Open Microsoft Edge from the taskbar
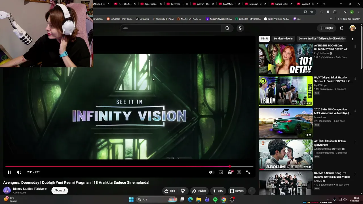The width and height of the screenshot is (363, 204). (x=190, y=199)
